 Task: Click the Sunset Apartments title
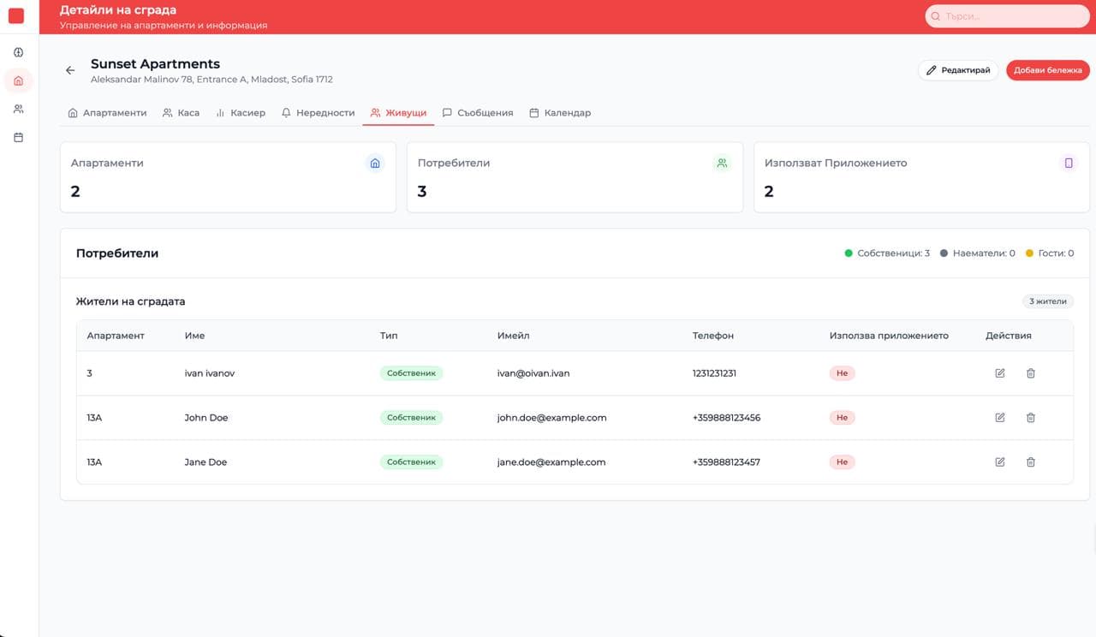pyautogui.click(x=155, y=63)
